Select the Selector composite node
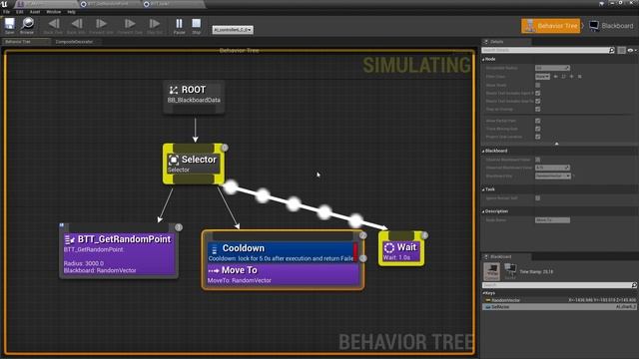Image resolution: width=639 pixels, height=359 pixels. 194,164
